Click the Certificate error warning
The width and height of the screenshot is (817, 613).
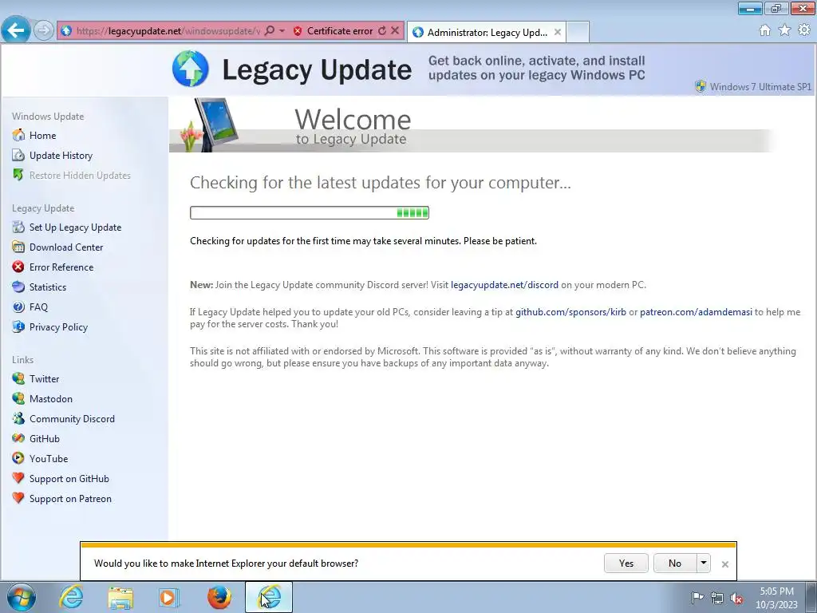(333, 31)
